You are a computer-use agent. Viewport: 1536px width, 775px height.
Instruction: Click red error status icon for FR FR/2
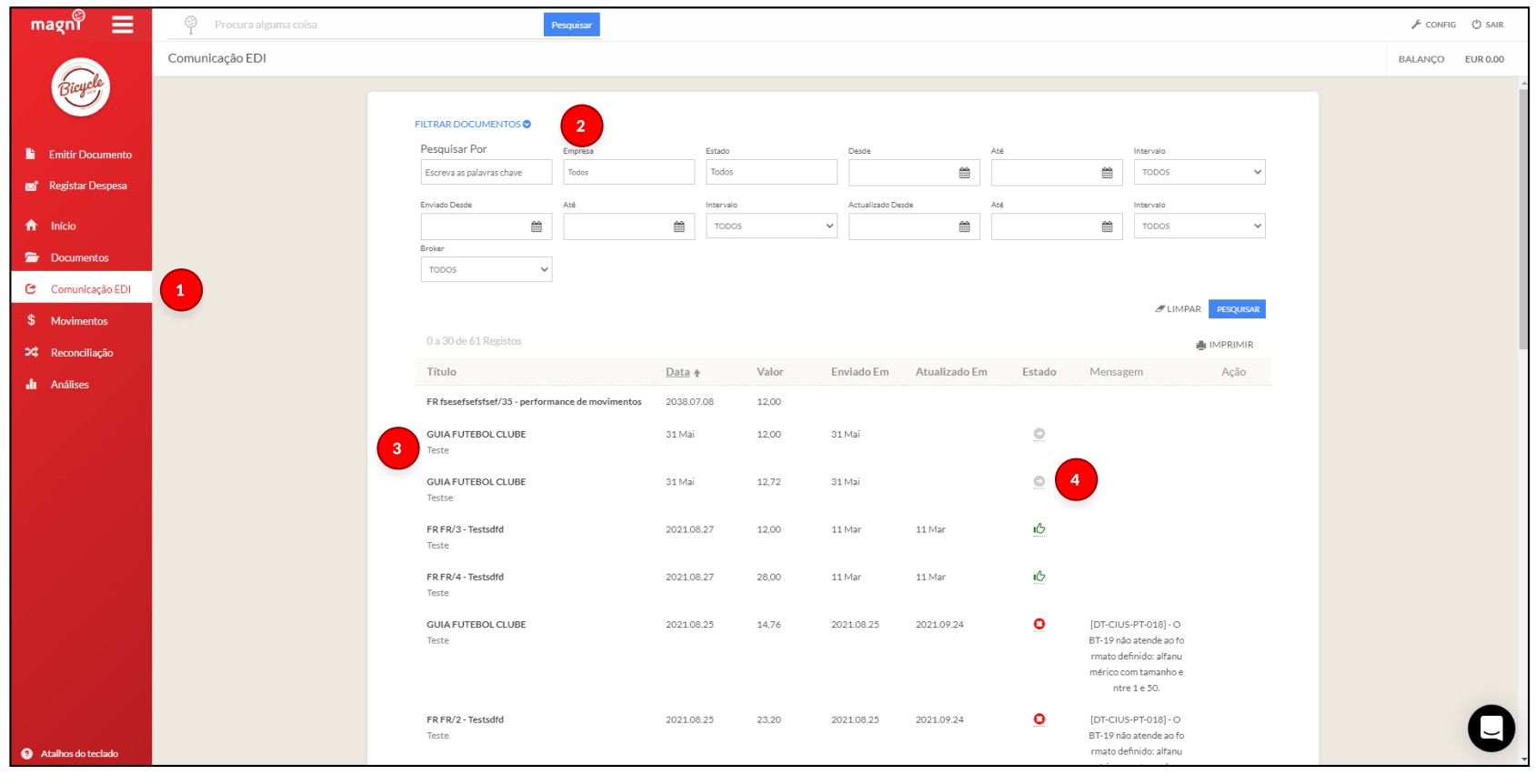pos(1039,719)
